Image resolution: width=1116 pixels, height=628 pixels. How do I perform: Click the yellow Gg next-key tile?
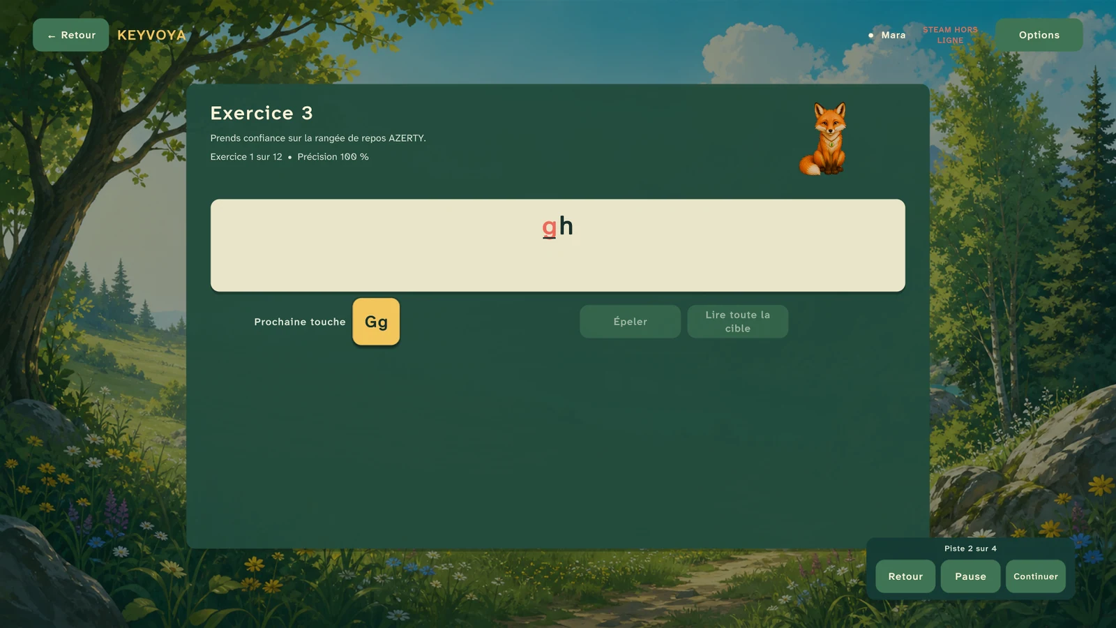(x=376, y=322)
